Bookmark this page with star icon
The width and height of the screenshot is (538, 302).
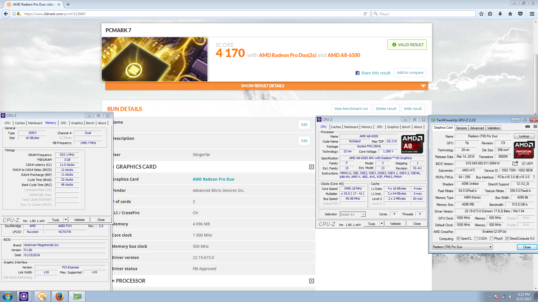tap(481, 14)
